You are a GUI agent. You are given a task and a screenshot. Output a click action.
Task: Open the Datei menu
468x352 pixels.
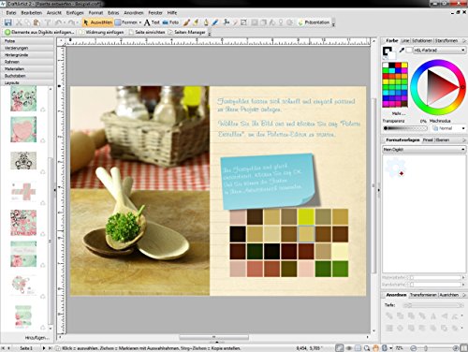click(x=11, y=13)
